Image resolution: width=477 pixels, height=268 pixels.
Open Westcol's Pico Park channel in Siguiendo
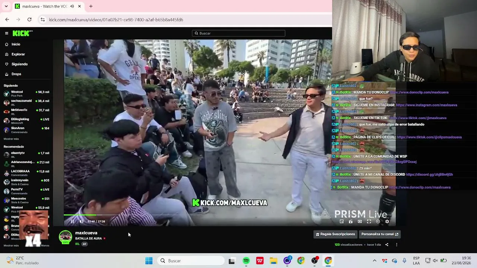click(x=26, y=93)
